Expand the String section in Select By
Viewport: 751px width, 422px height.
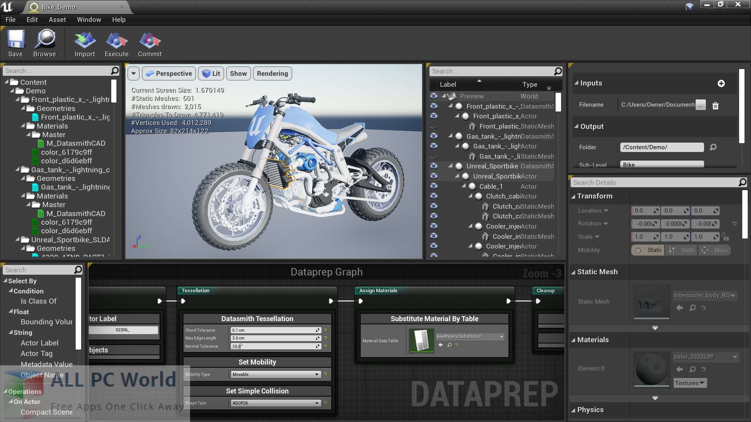coord(11,332)
